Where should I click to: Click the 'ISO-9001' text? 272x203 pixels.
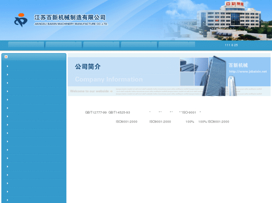189,112
